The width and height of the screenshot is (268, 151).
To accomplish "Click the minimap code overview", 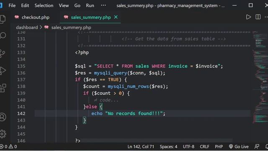I will 260,77.
